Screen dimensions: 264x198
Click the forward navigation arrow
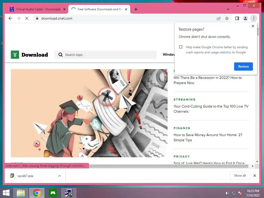pyautogui.click(x=19, y=18)
